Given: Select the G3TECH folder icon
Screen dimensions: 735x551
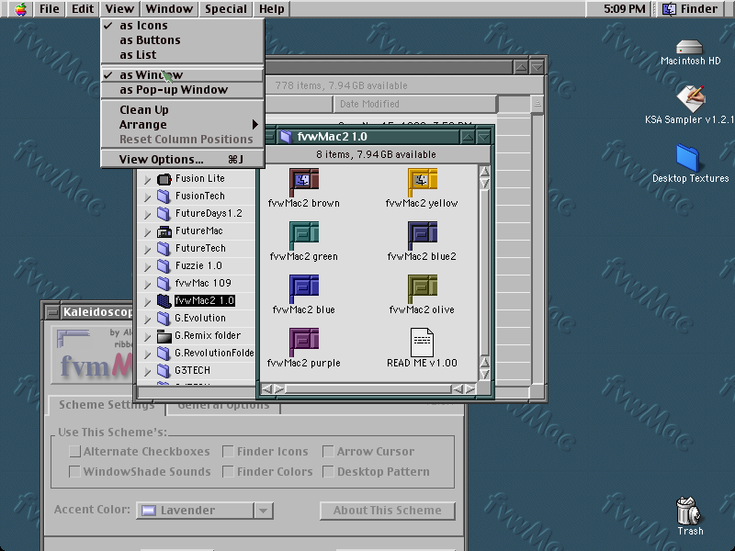Looking at the screenshot, I should coord(164,371).
